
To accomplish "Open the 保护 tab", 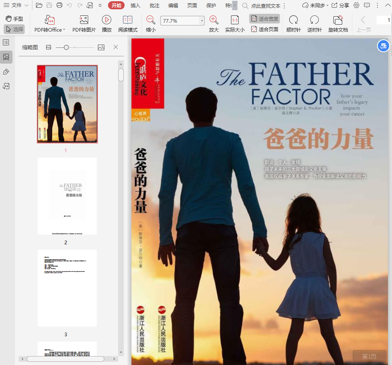I will 211,6.
